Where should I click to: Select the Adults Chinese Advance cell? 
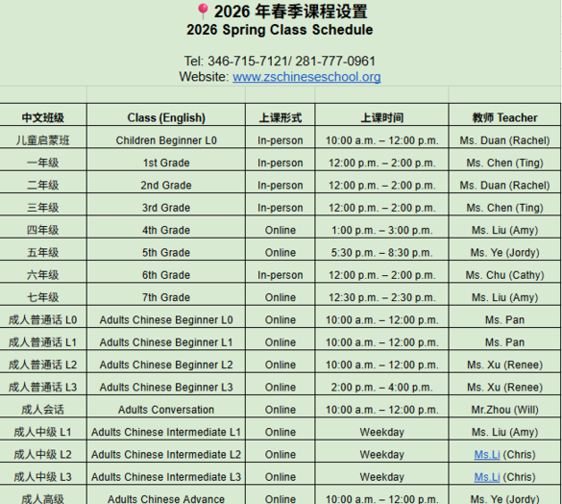[166, 495]
